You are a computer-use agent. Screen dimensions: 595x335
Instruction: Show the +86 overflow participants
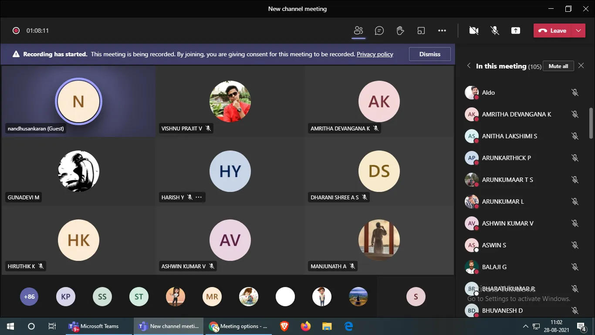point(29,297)
